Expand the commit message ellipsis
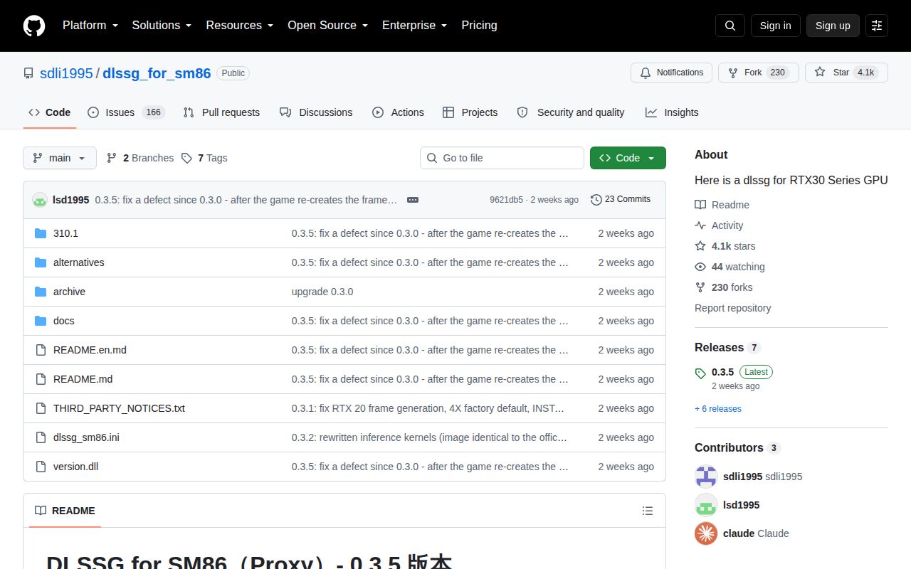The width and height of the screenshot is (911, 569). pos(413,200)
